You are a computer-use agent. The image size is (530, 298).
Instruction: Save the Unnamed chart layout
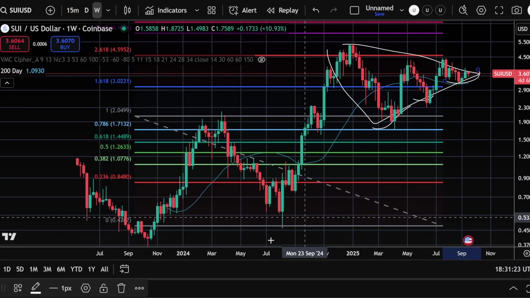tap(379, 14)
